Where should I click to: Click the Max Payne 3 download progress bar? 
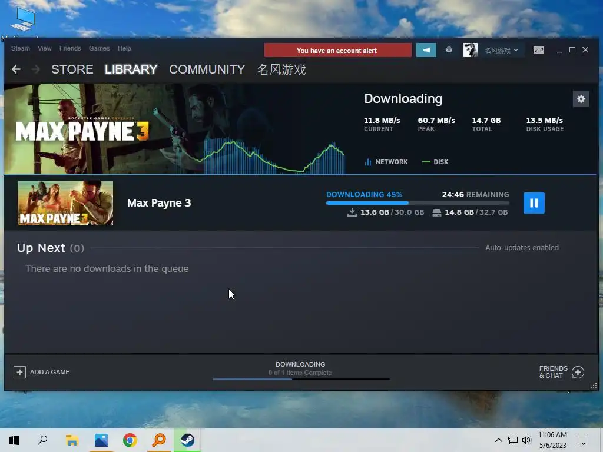click(418, 203)
